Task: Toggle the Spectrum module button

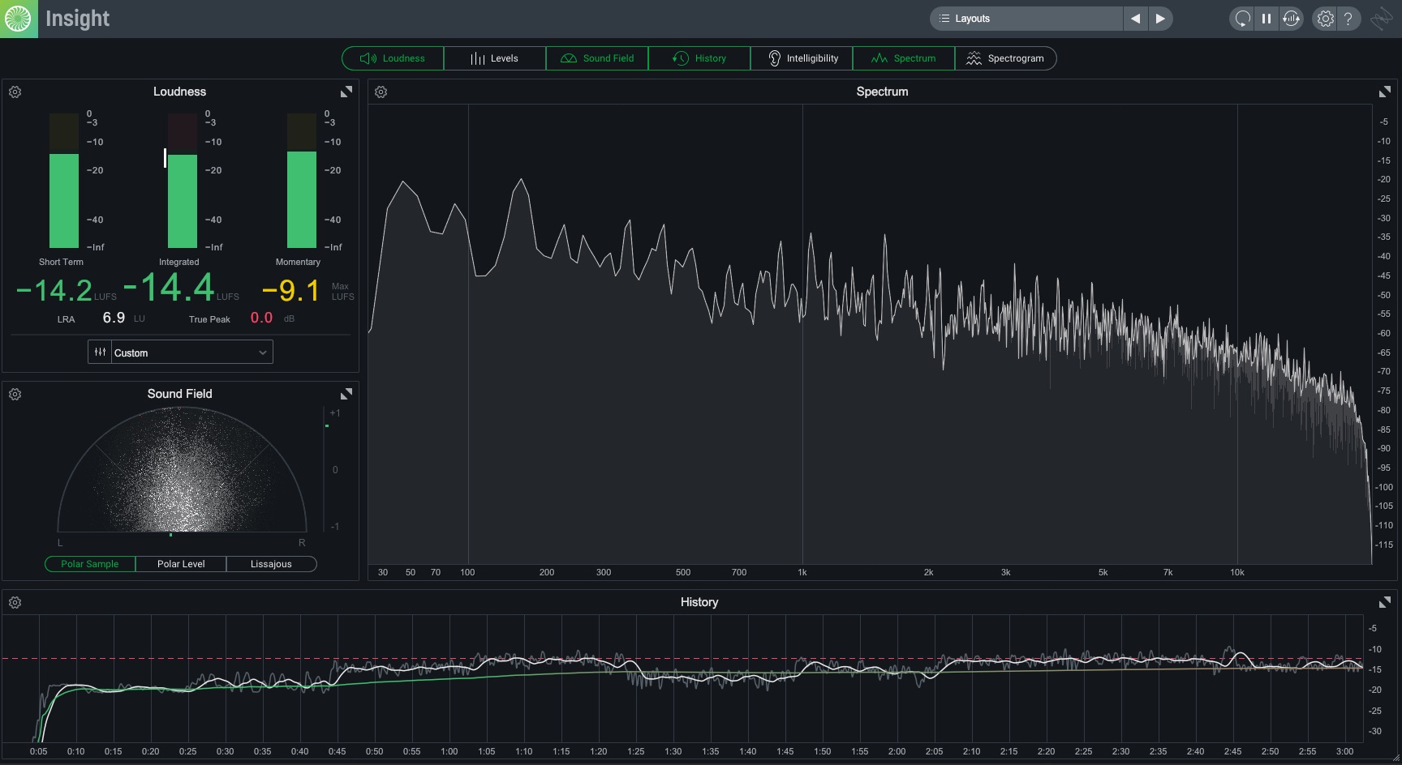Action: [x=904, y=58]
